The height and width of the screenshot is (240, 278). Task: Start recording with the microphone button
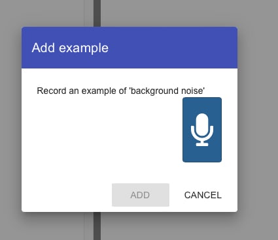tap(202, 130)
